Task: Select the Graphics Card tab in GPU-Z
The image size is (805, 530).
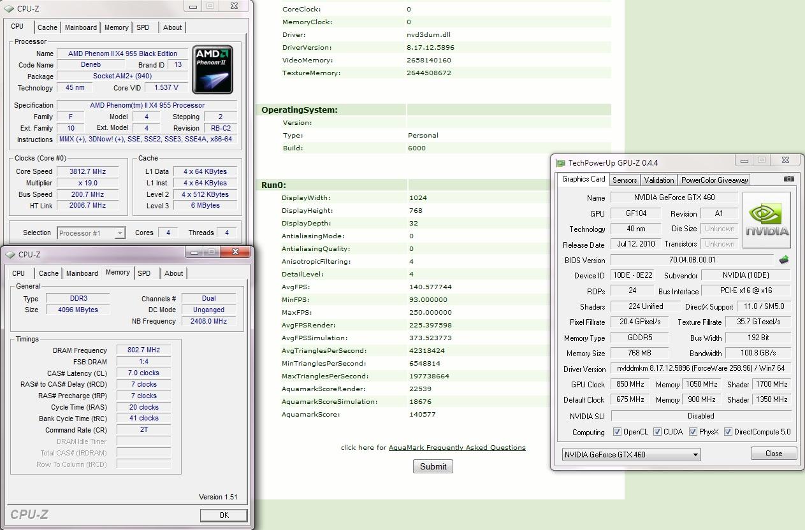Action: (583, 179)
